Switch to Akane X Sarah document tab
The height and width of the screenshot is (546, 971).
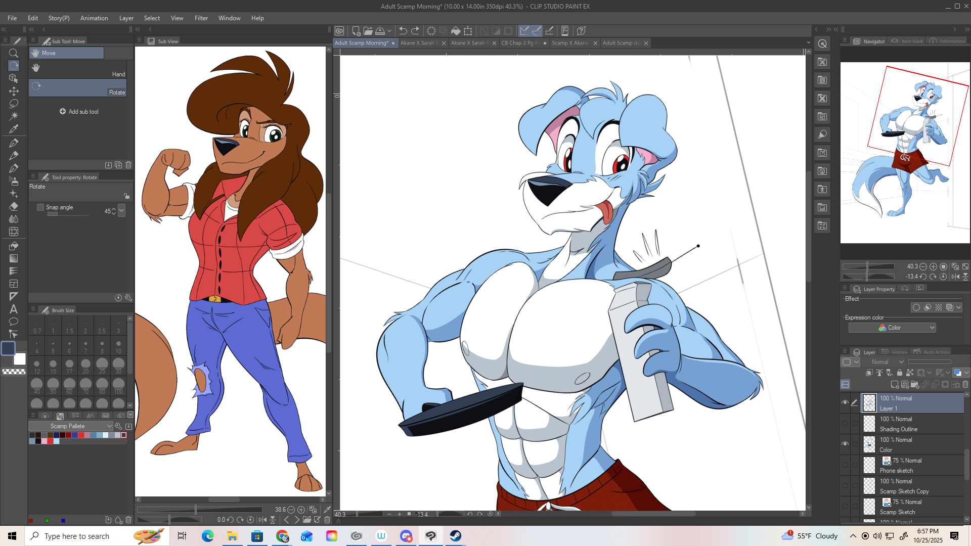click(418, 43)
